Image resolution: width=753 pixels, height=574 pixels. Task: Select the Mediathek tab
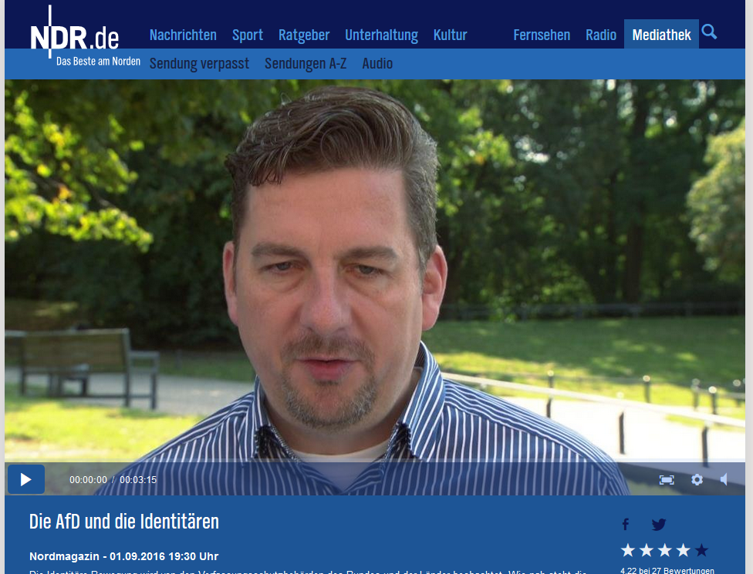(x=661, y=35)
